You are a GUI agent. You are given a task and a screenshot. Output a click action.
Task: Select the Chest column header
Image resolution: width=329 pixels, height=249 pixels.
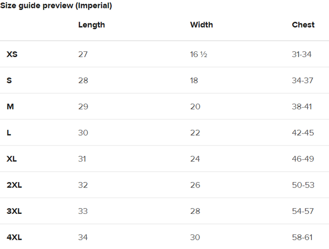(x=303, y=25)
